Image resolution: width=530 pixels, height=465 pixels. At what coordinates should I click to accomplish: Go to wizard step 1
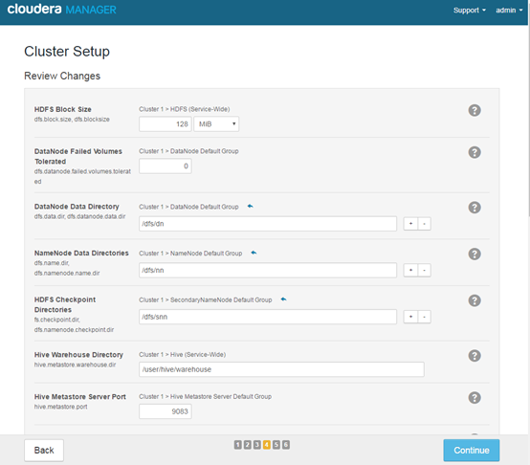tap(237, 445)
